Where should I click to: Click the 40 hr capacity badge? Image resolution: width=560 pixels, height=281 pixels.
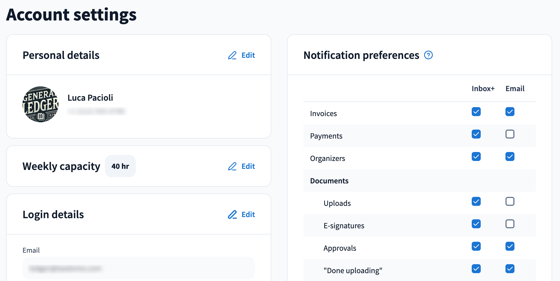click(120, 166)
